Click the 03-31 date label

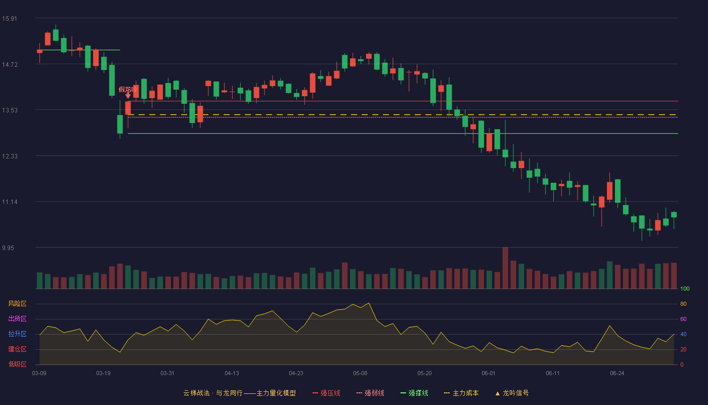pos(168,373)
